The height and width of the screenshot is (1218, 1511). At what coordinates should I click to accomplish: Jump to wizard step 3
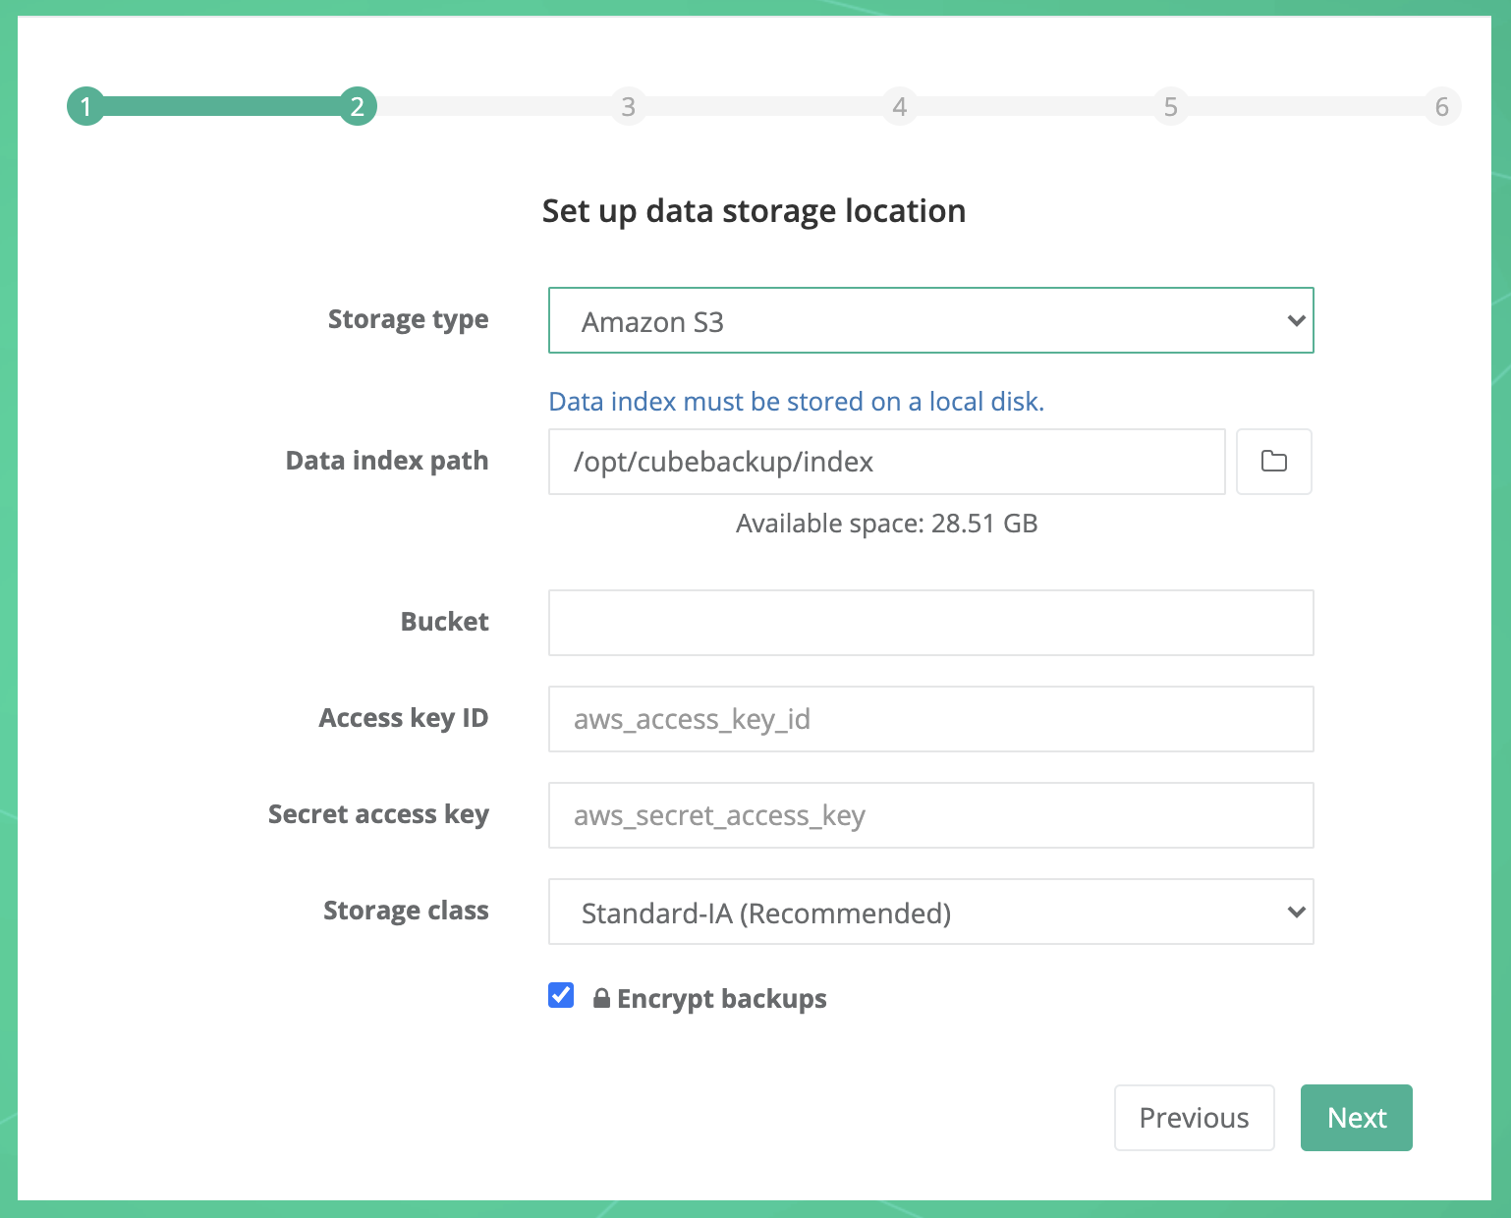point(629,106)
